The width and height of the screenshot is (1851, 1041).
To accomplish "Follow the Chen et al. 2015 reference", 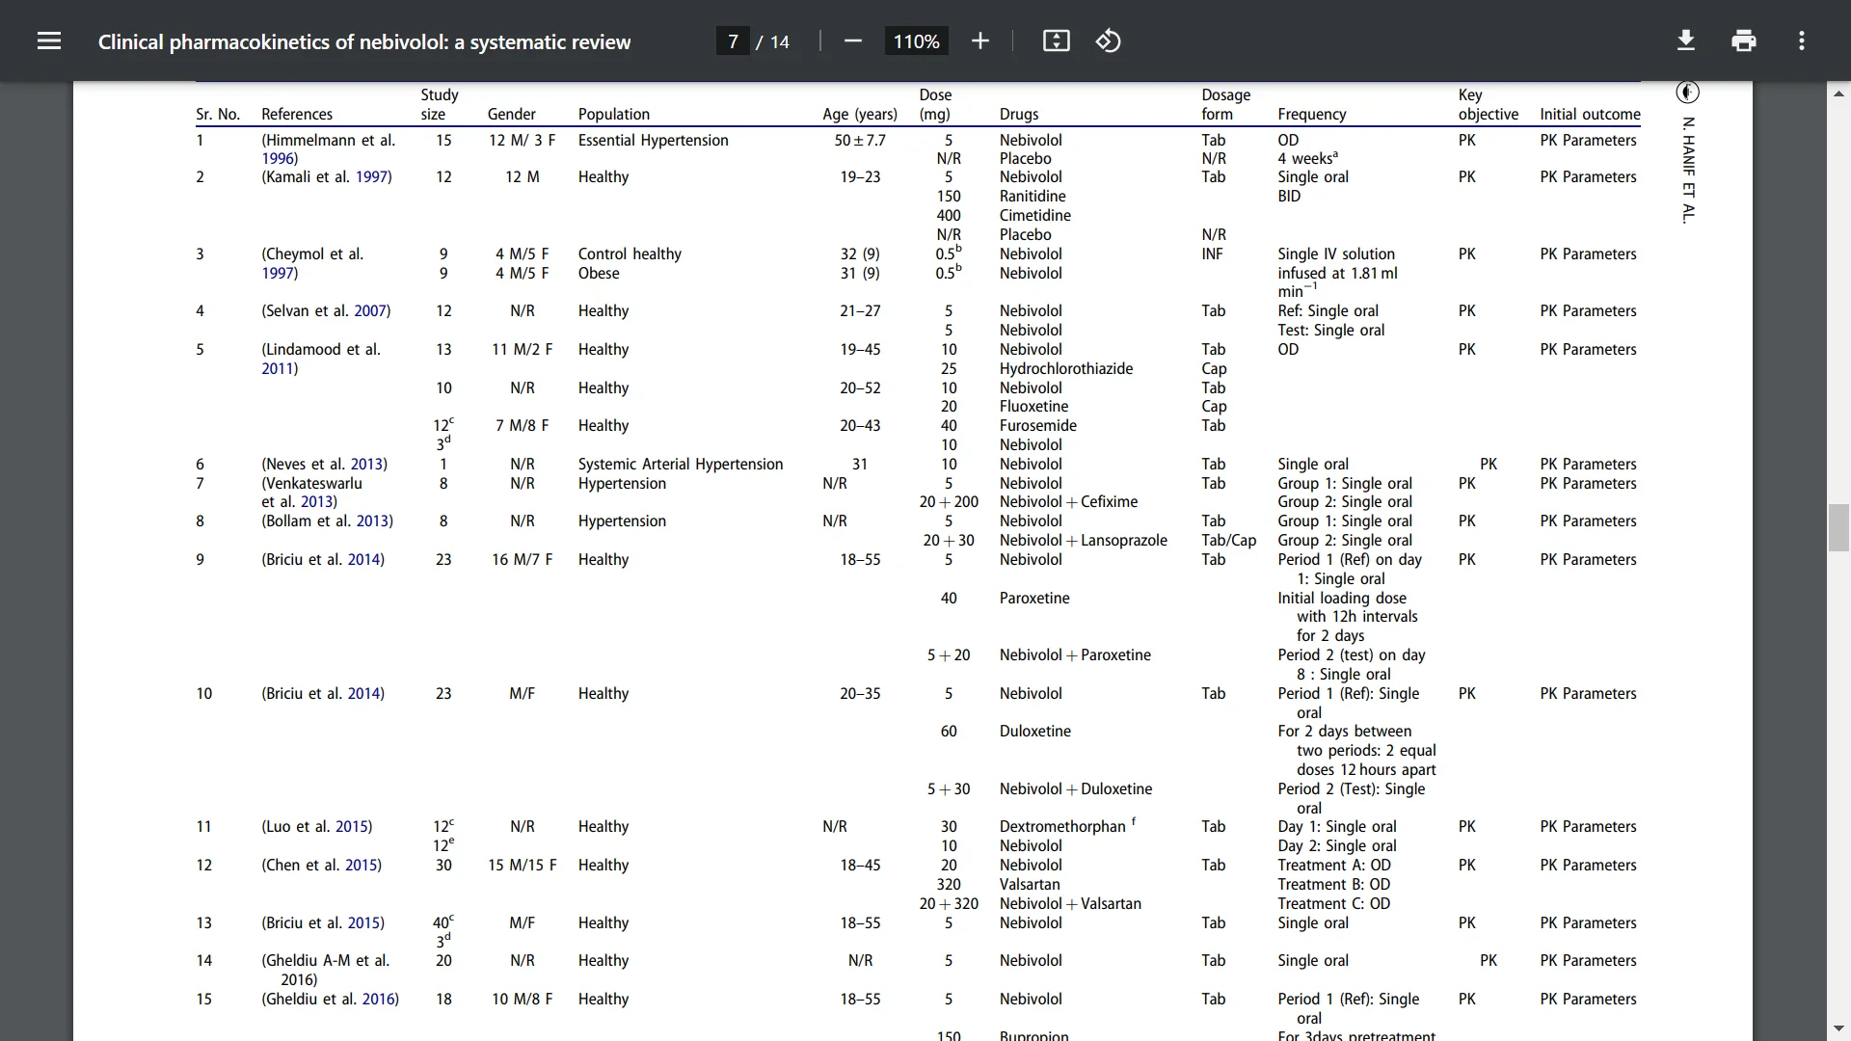I will pyautogui.click(x=362, y=866).
